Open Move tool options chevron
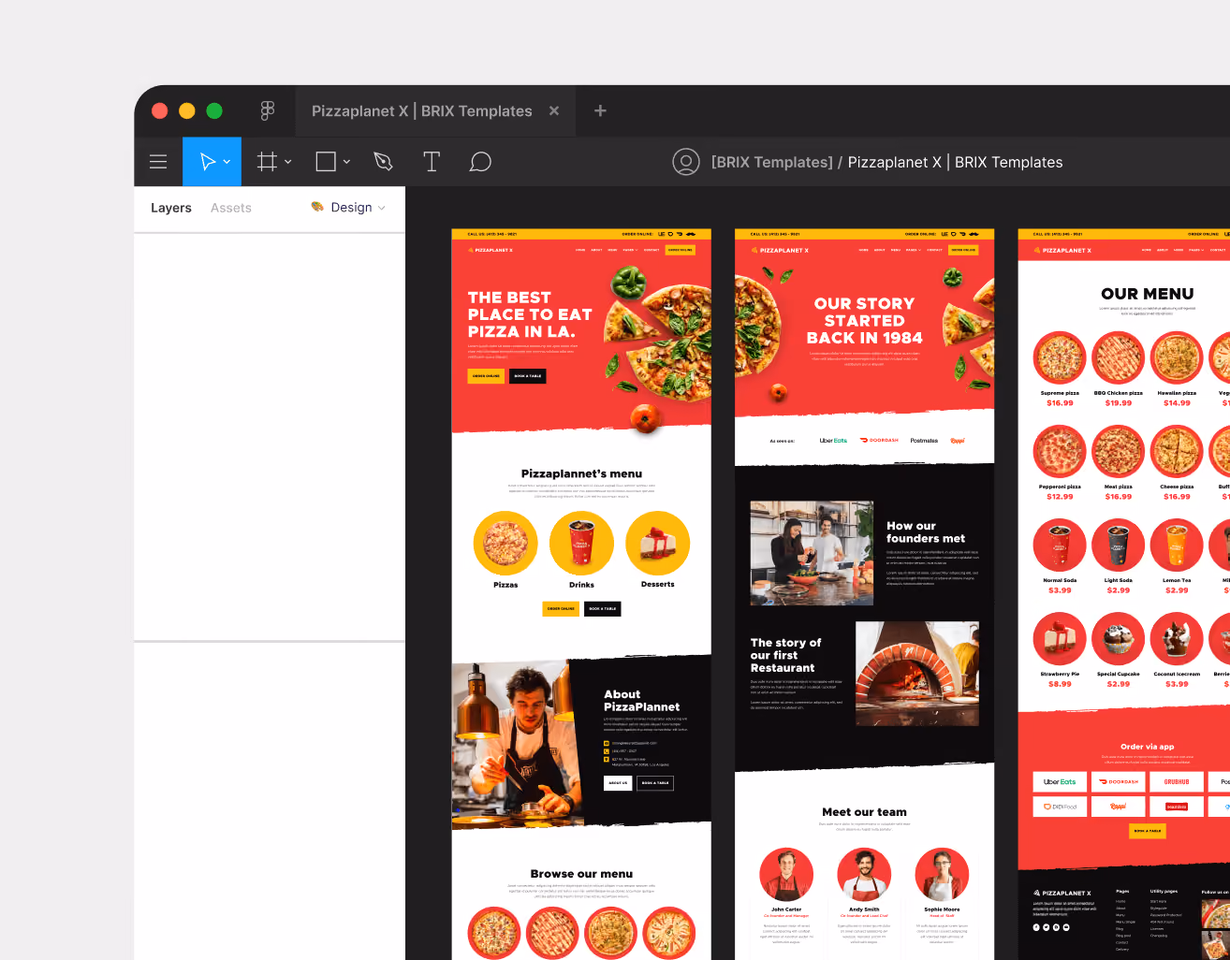Viewport: 1230px width, 960px height. coord(227,162)
